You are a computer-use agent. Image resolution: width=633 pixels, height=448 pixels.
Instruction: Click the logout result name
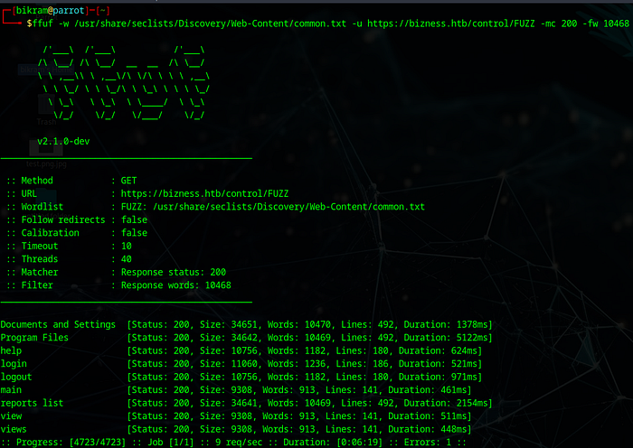[x=16, y=377]
